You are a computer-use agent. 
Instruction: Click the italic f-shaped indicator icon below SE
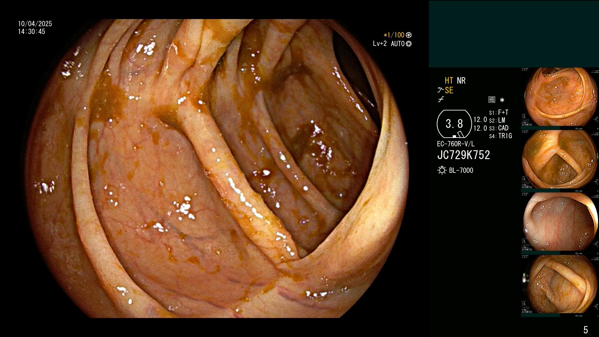pos(441,100)
